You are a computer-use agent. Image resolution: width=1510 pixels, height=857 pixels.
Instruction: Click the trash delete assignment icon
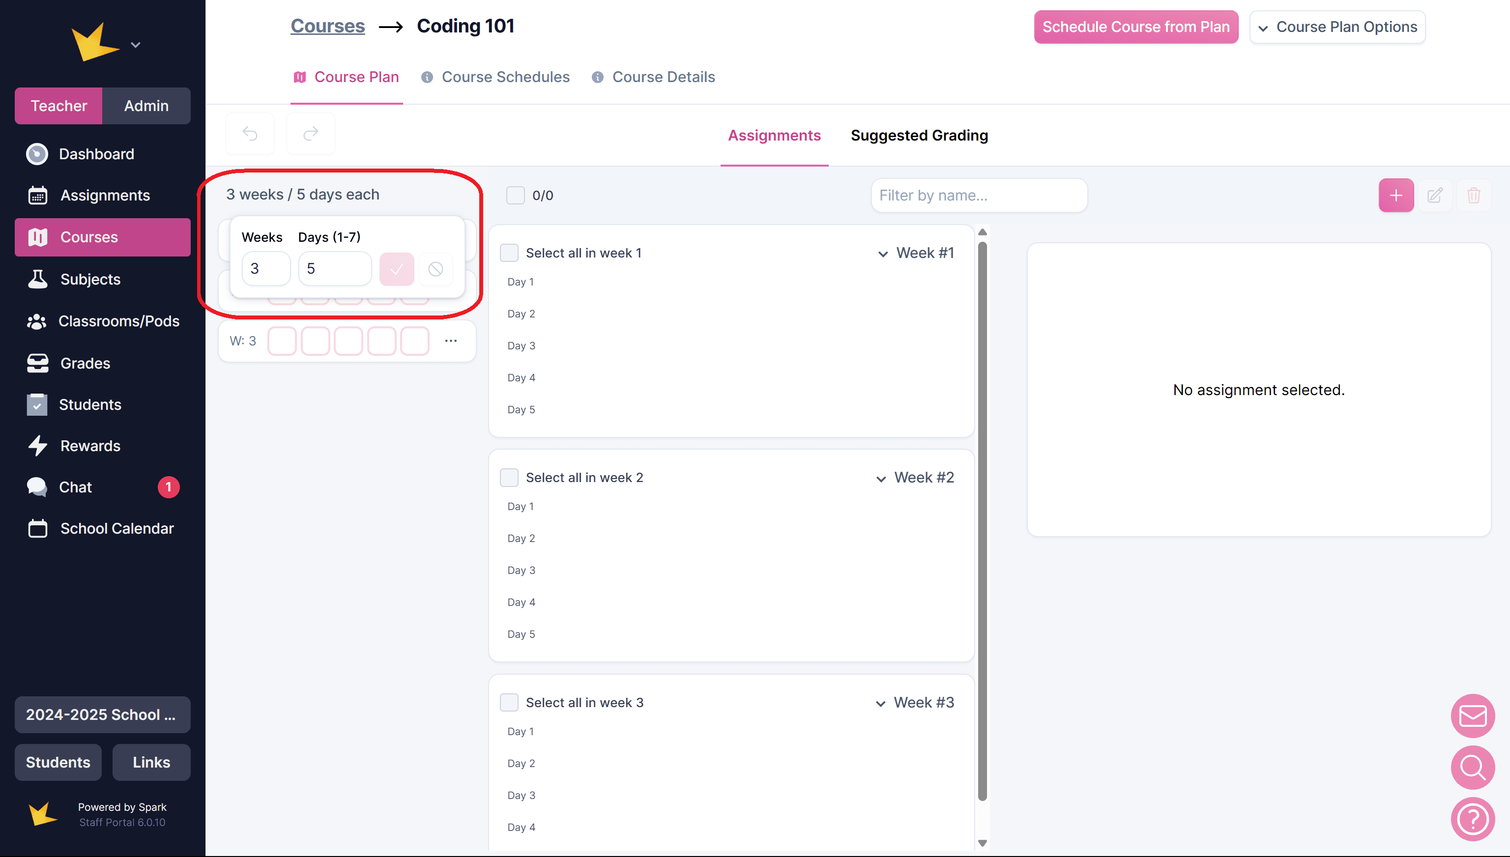tap(1474, 196)
